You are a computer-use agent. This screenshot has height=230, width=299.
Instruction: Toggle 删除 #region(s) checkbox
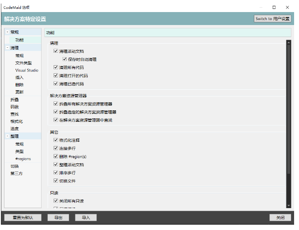56,156
